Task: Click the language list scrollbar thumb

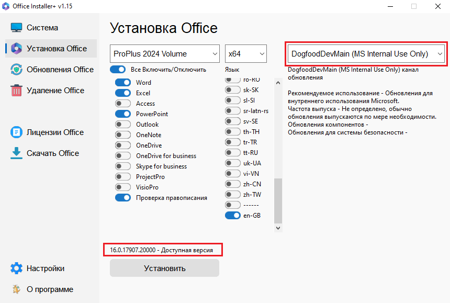Action: 278,201
